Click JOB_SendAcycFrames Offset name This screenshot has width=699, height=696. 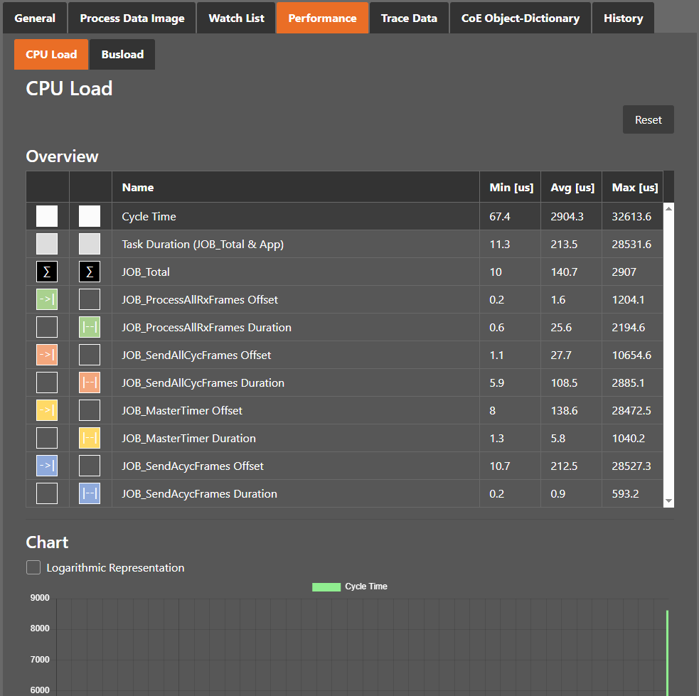pos(193,466)
